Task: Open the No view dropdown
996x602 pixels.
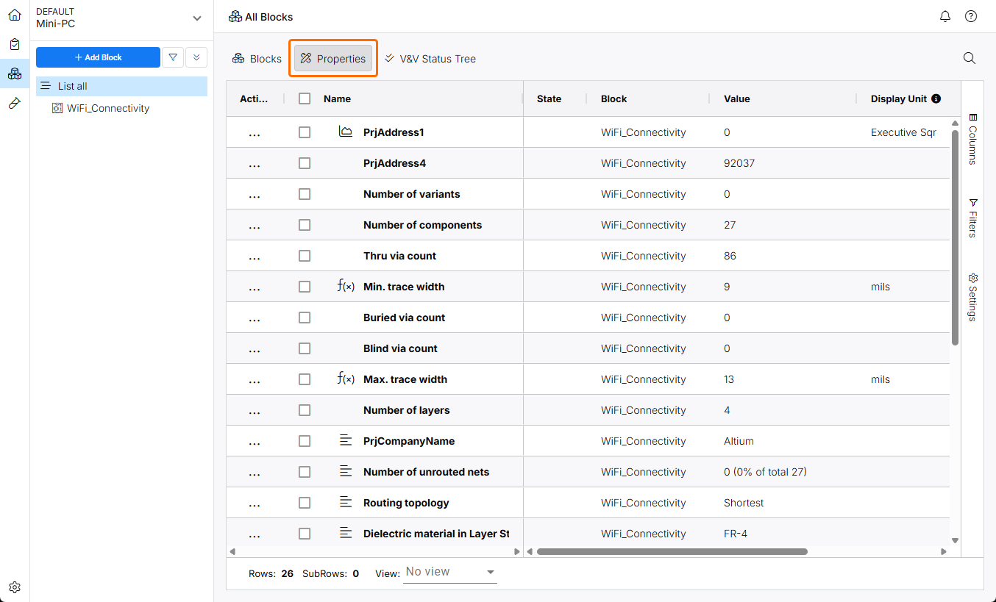Action: tap(450, 572)
